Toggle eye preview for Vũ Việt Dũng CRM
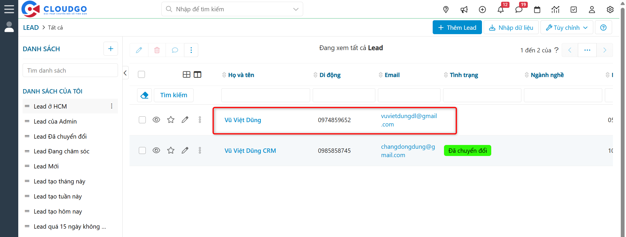The width and height of the screenshot is (626, 237). [156, 150]
